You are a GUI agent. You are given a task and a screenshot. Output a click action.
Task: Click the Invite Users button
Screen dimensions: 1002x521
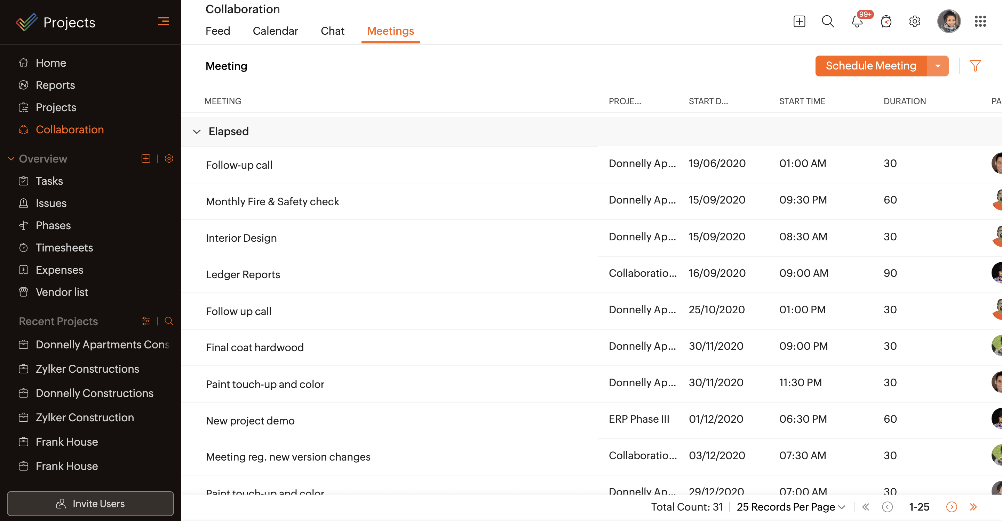[90, 504]
